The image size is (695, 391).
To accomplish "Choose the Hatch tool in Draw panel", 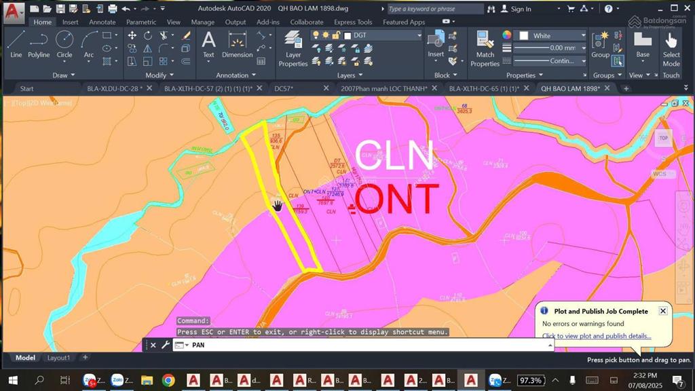I will click(x=107, y=61).
